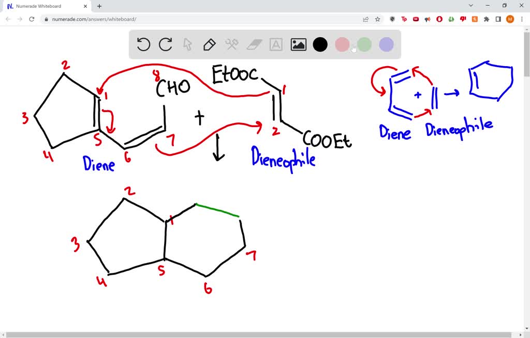
Task: Select the crossed-tools shape tool
Action: (x=231, y=44)
